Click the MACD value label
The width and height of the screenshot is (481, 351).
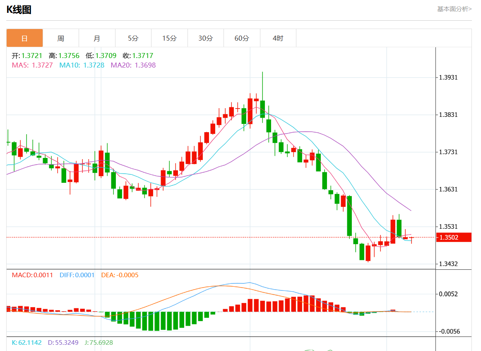32,275
